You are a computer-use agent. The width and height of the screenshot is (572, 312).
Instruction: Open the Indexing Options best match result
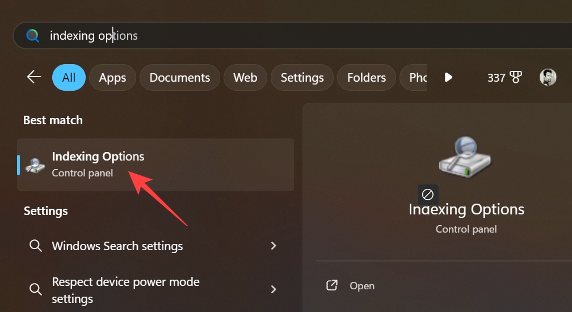[155, 165]
